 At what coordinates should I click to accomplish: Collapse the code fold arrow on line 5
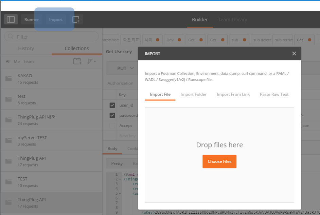click(120, 193)
